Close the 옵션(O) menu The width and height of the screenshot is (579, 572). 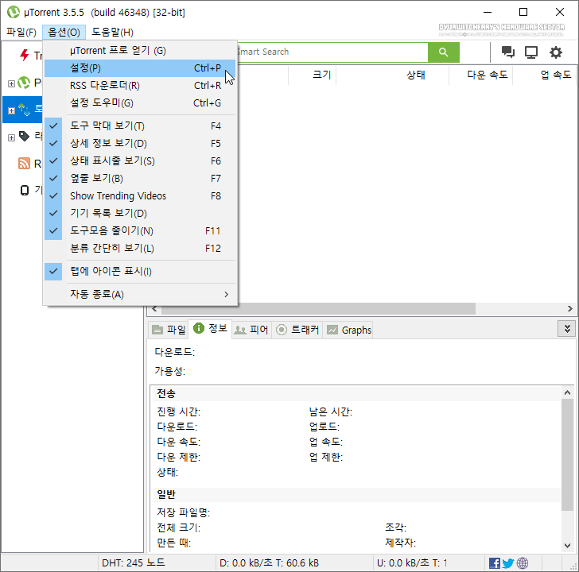64,33
